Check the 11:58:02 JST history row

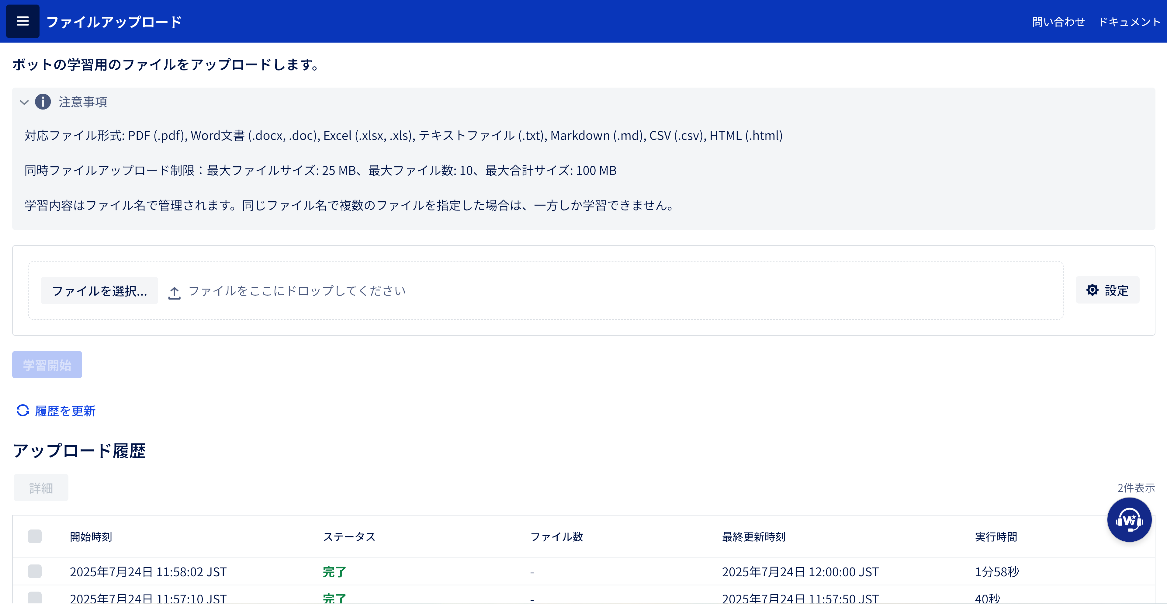tap(35, 571)
